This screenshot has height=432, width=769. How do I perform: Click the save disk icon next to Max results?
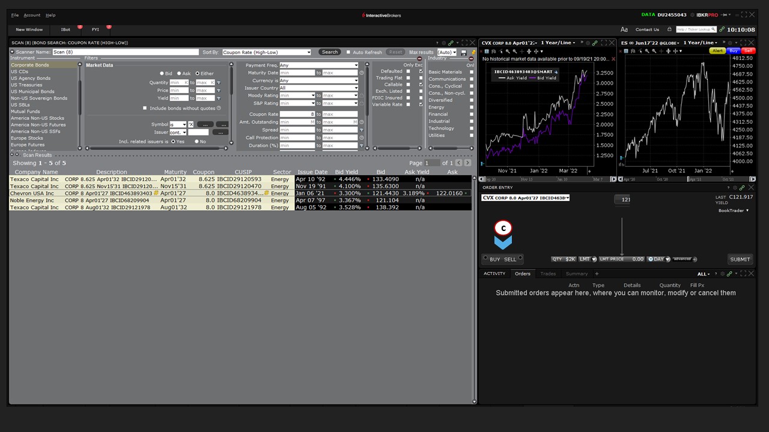point(464,52)
